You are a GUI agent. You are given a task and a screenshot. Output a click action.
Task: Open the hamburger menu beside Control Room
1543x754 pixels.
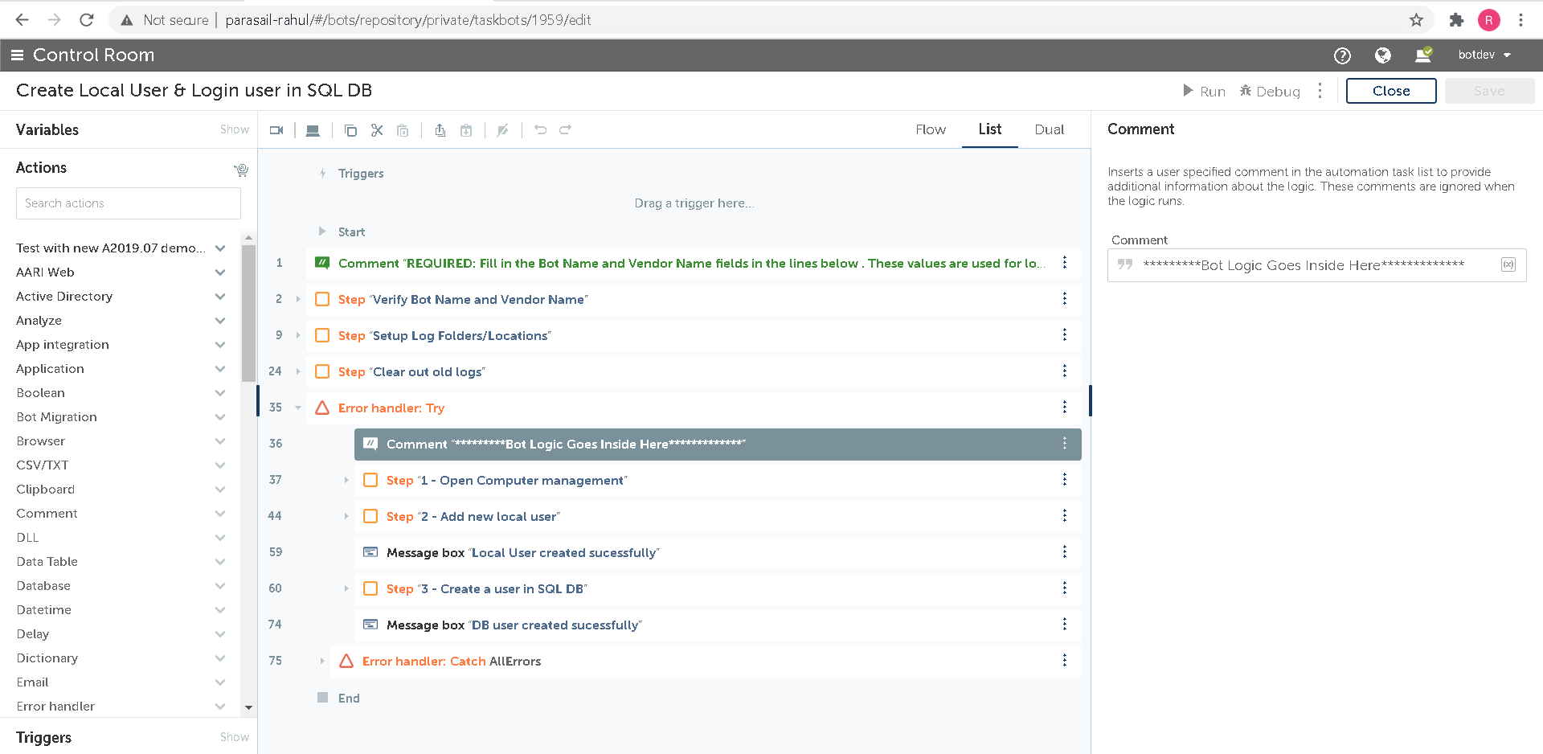[x=17, y=55]
